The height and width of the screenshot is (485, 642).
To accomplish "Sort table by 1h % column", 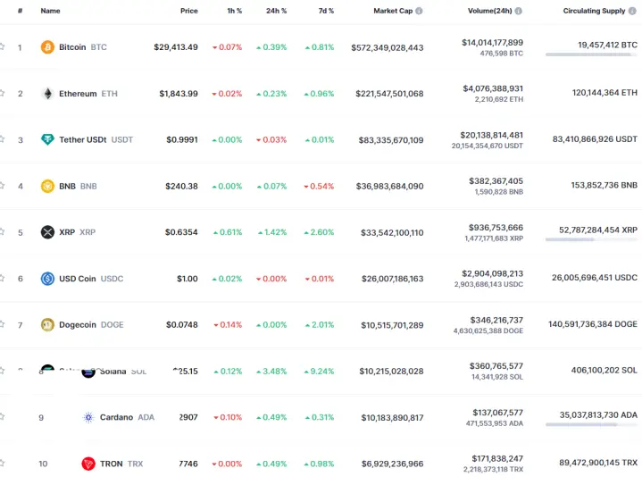I will point(235,11).
